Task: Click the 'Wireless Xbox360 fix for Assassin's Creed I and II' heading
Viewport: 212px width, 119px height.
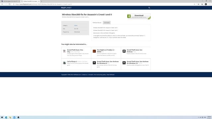Action: pos(87,15)
